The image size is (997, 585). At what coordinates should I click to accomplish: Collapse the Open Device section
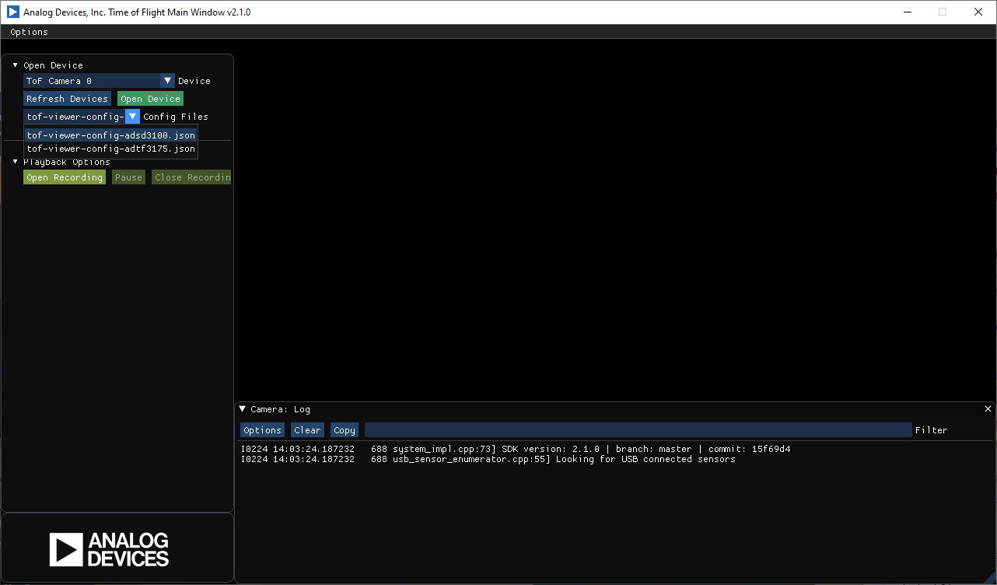(x=16, y=65)
